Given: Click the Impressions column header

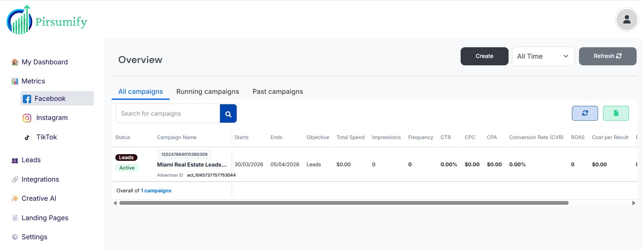Looking at the screenshot, I should pos(386,137).
